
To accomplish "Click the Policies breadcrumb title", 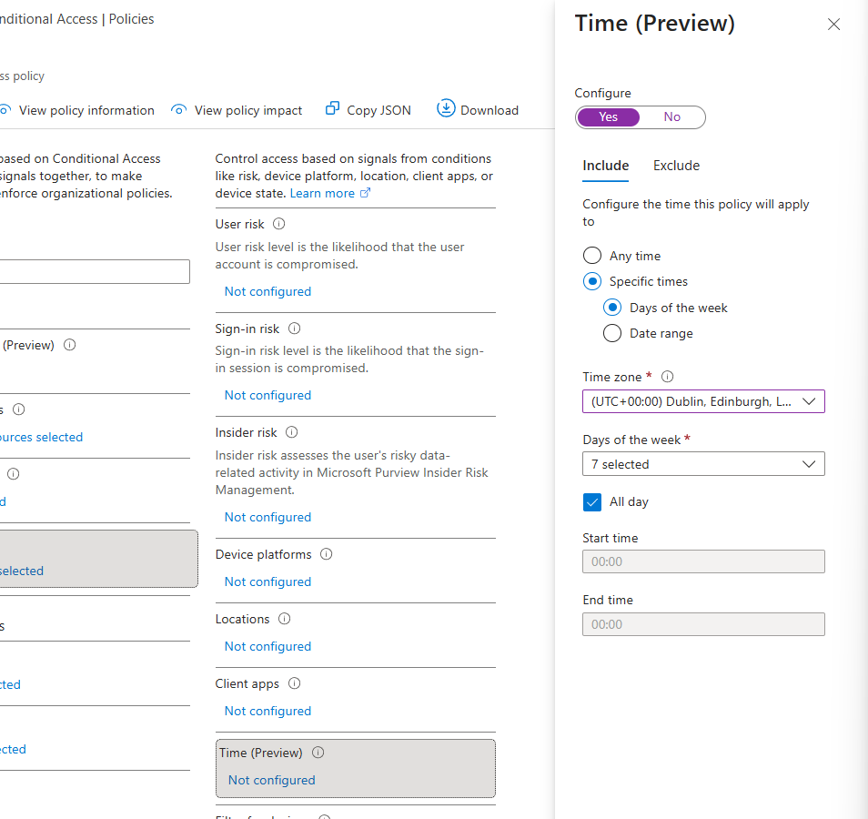I will coord(131,19).
